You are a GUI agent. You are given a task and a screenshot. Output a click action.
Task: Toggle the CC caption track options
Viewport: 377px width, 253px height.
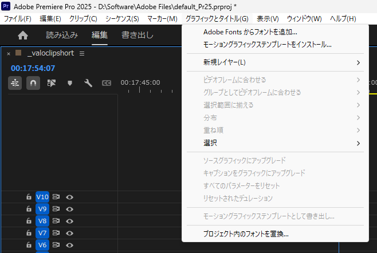coord(107,83)
